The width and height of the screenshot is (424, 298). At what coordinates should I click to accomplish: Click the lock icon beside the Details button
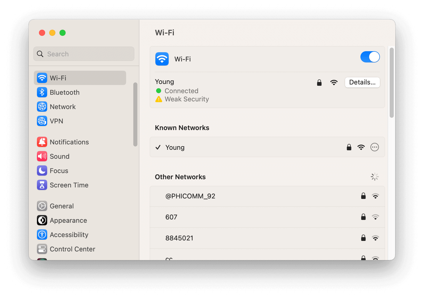coord(319,82)
